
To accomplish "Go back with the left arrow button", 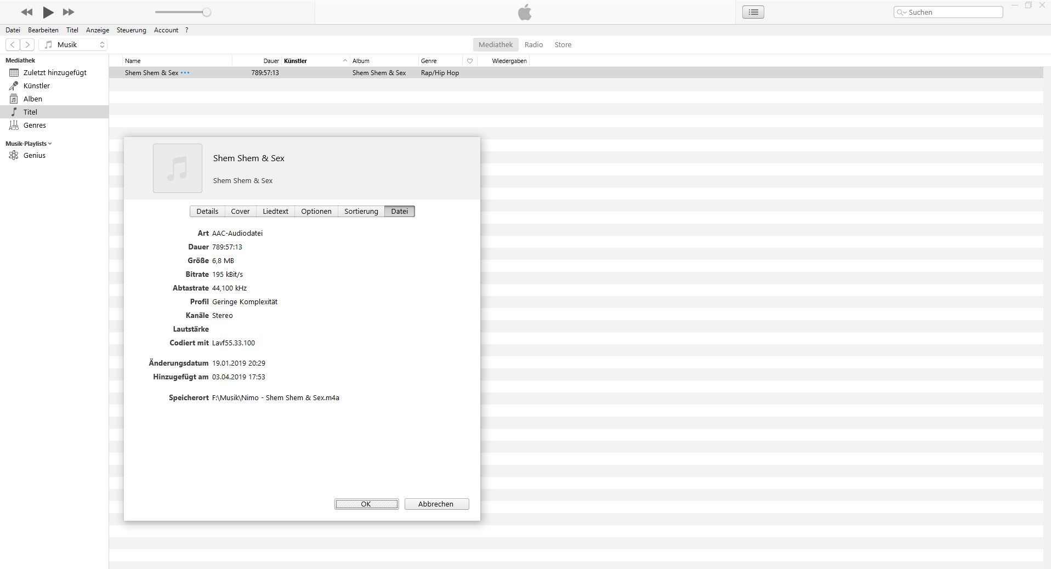I will click(x=13, y=45).
